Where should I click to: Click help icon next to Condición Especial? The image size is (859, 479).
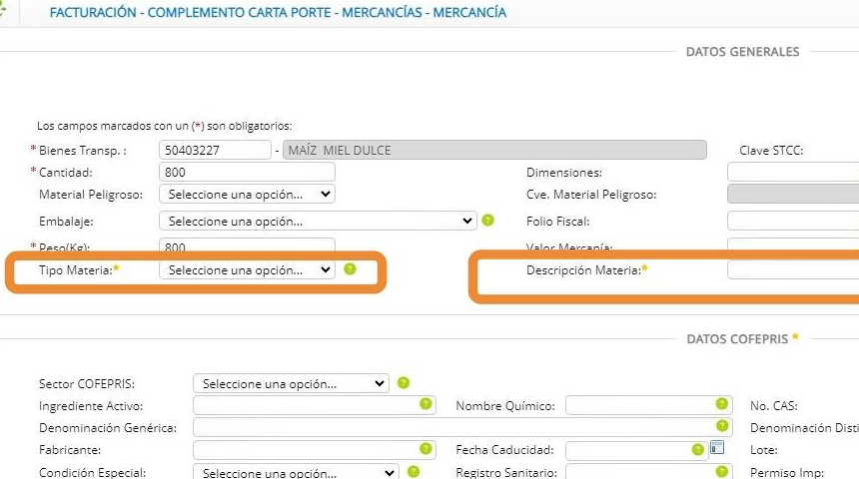click(414, 472)
